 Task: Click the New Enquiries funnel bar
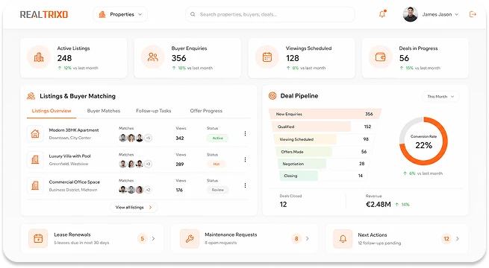[x=325, y=114]
